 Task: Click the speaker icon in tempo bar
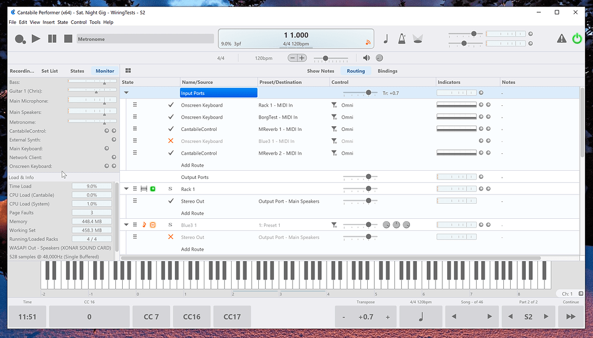(x=367, y=58)
